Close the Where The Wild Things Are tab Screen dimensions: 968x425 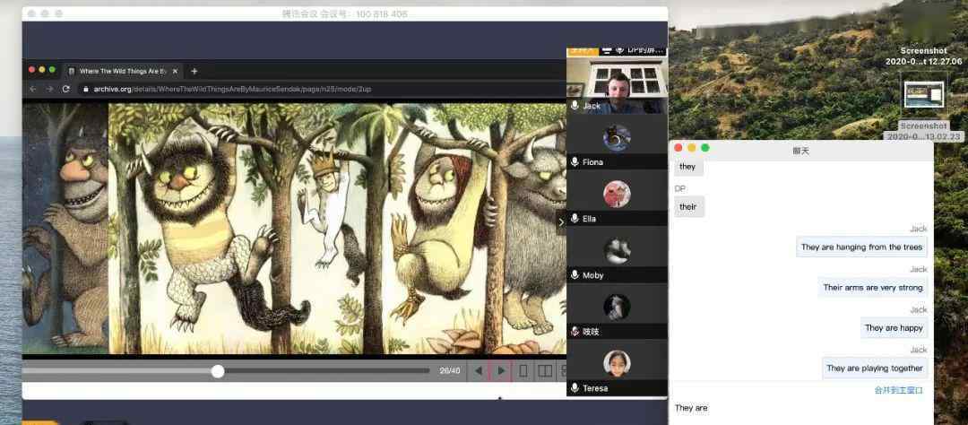175,71
